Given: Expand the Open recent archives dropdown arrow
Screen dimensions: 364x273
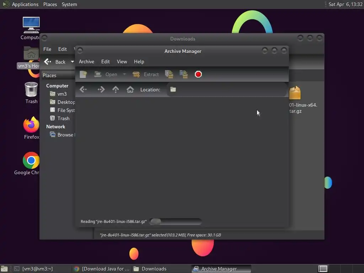Looking at the screenshot, I should point(124,74).
